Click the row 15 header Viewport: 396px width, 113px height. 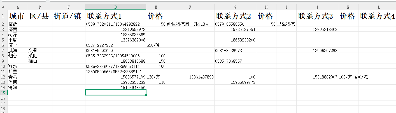coord(3,93)
